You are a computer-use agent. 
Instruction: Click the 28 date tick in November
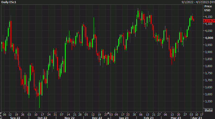tap(80, 115)
